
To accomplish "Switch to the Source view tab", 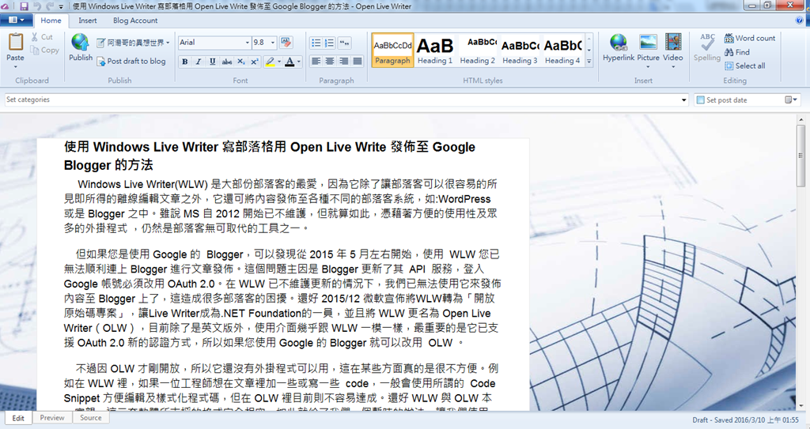I will [90, 418].
